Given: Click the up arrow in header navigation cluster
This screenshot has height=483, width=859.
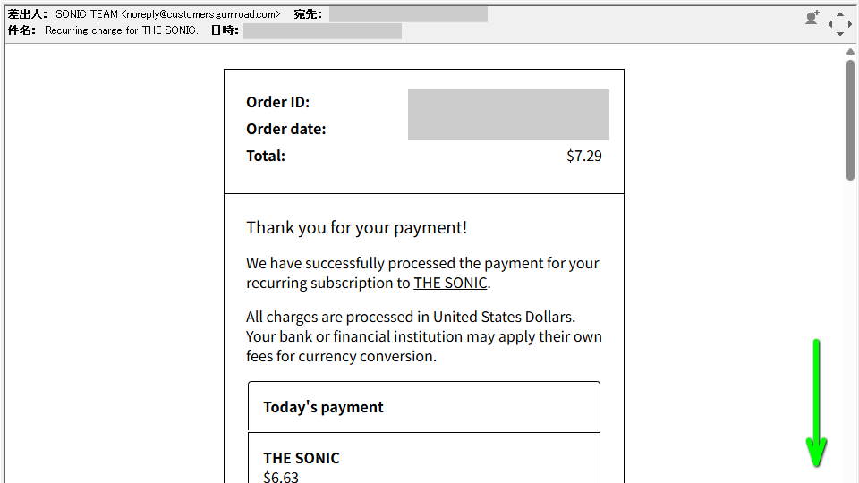Looking at the screenshot, I should pos(840,14).
